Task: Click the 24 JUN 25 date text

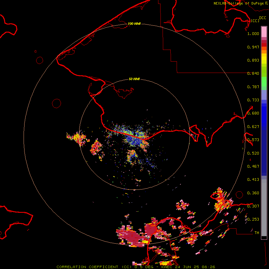Action: pos(187,267)
